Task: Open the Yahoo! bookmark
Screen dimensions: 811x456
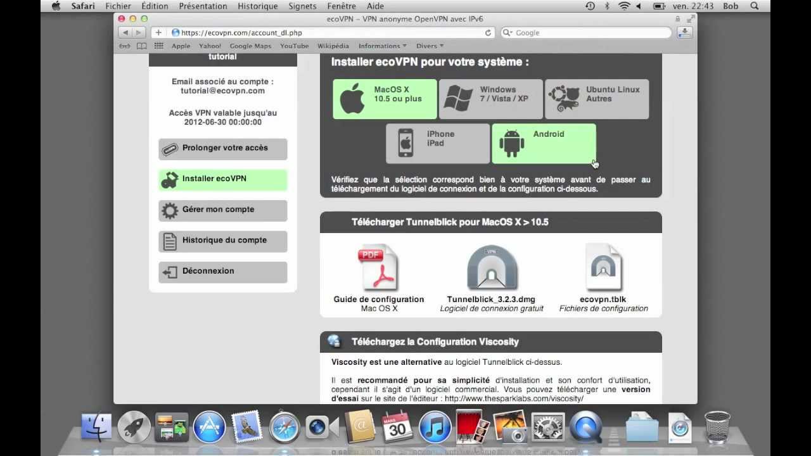Action: coord(210,46)
